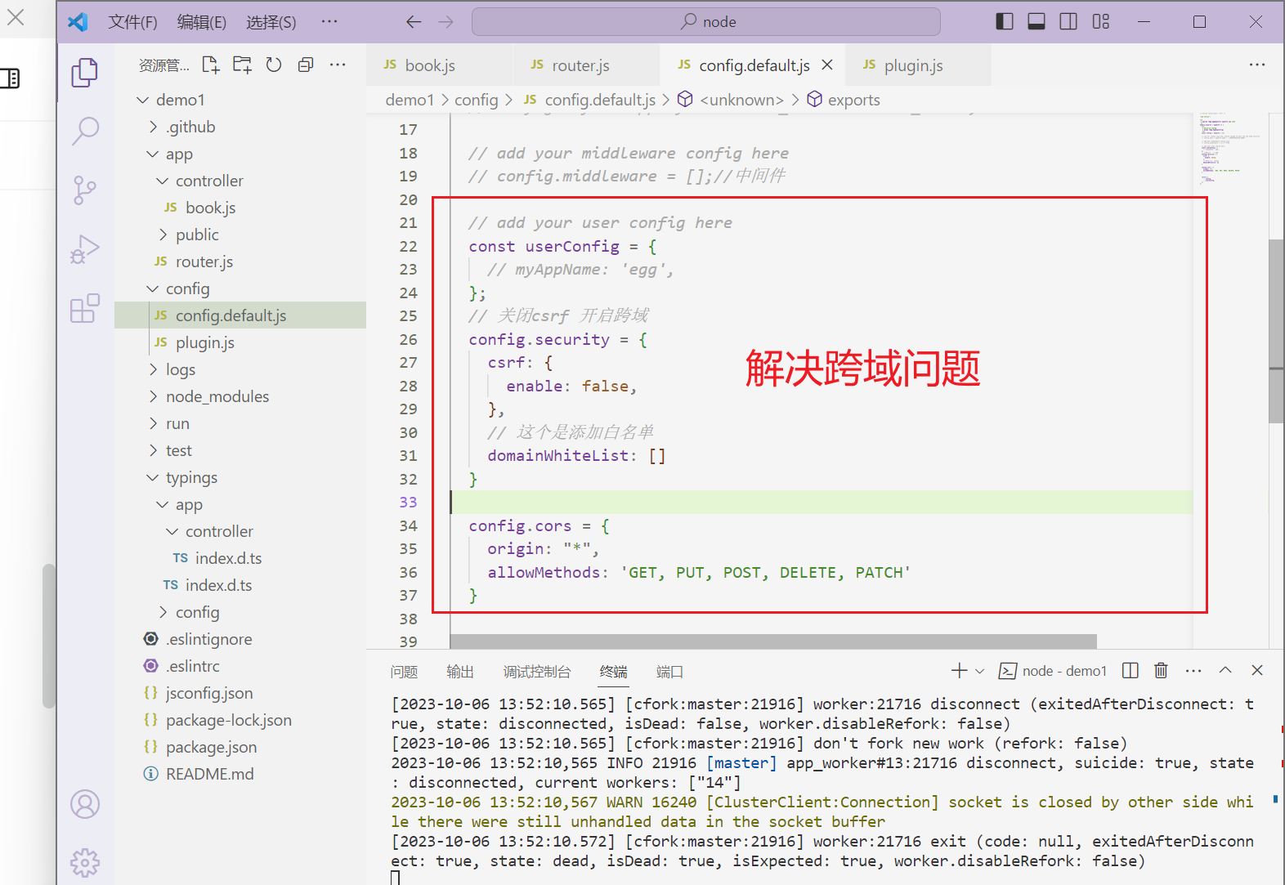Expand the public folder

[x=163, y=235]
